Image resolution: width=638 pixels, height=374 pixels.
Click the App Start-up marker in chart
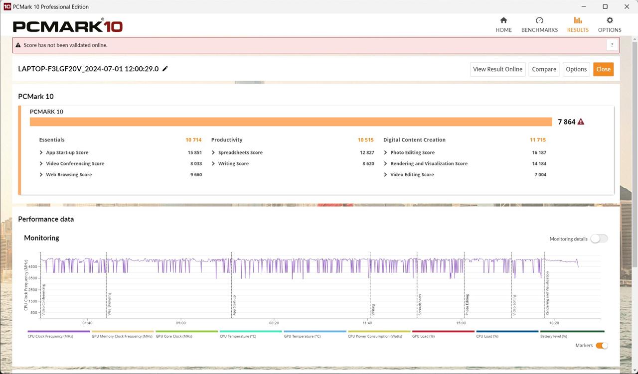point(234,305)
